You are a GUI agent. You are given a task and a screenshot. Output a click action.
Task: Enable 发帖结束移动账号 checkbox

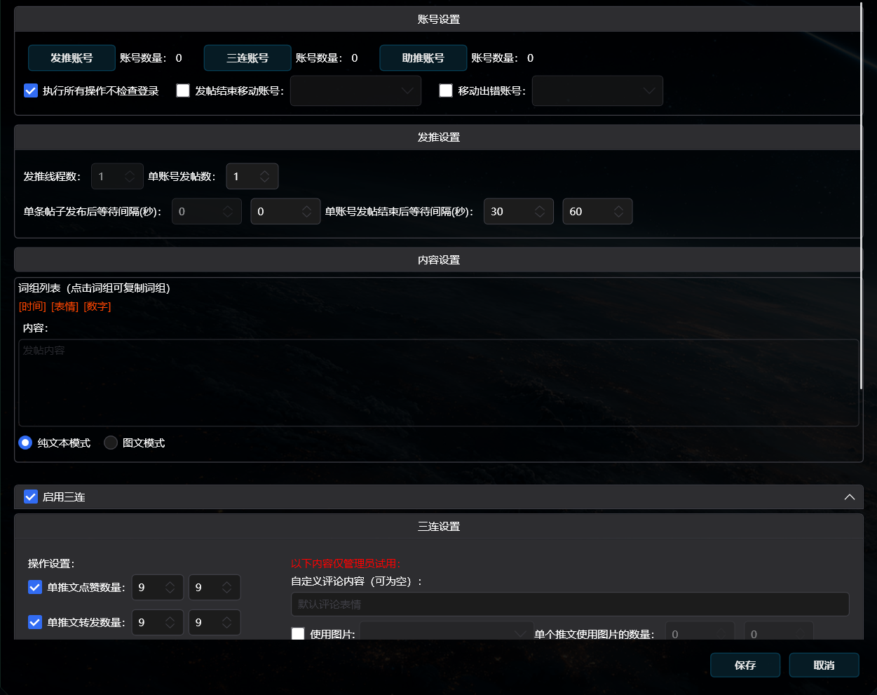(x=183, y=90)
